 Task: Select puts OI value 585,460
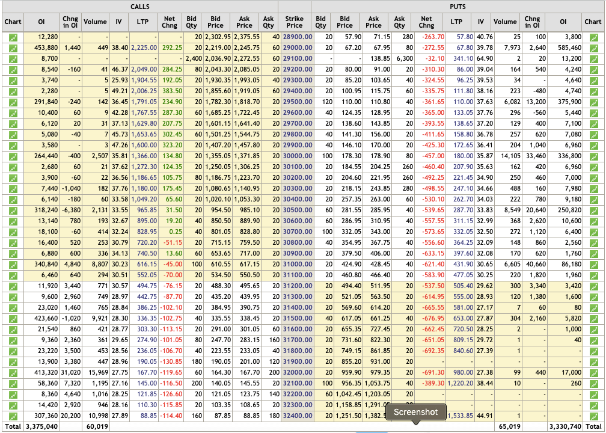569,48
